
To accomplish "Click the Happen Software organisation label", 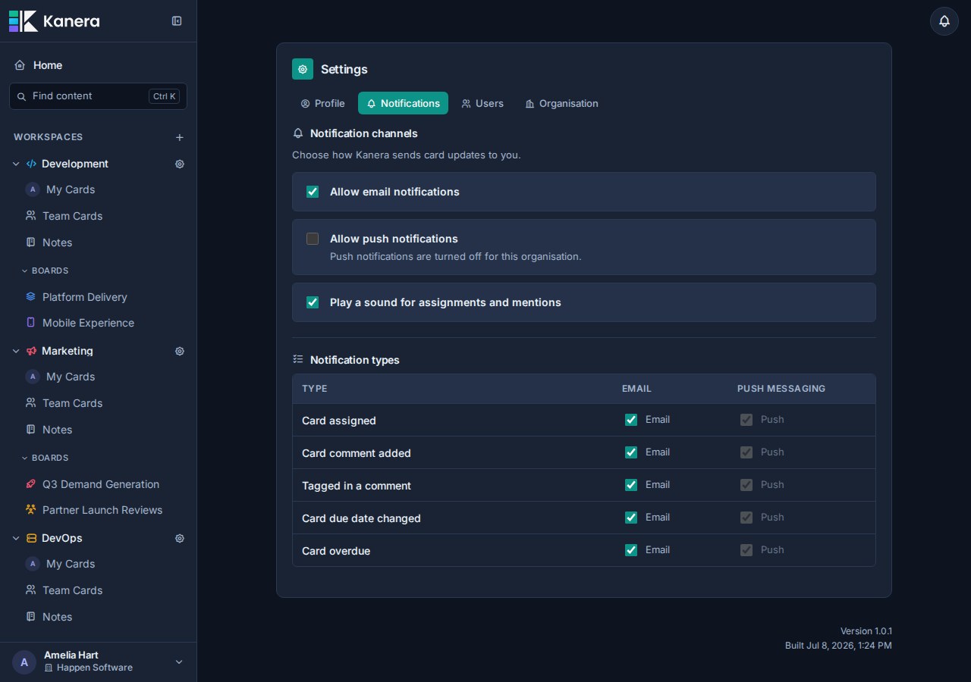I will [95, 668].
